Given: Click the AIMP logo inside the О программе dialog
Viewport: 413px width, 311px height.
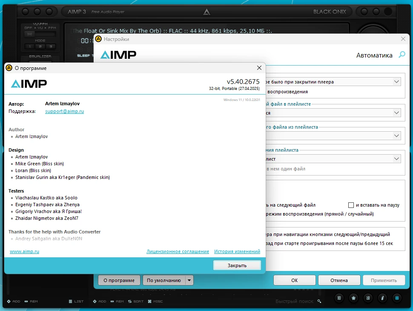Looking at the screenshot, I should tap(29, 84).
